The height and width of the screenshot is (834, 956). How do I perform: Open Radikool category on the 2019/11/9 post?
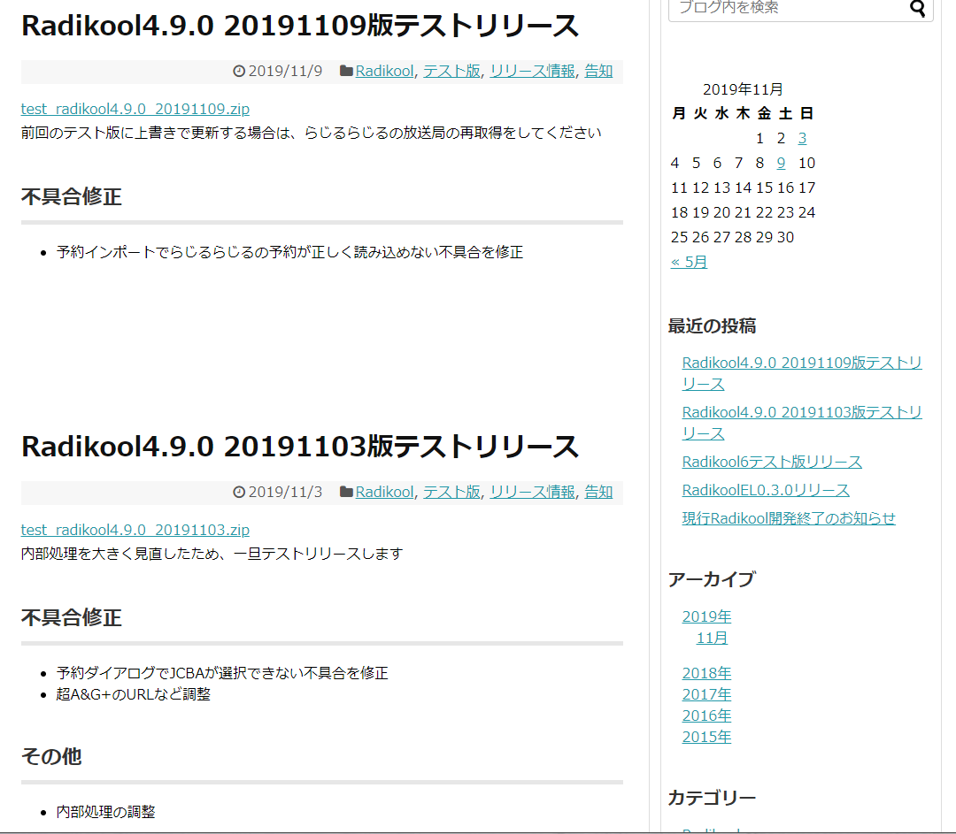tap(384, 71)
